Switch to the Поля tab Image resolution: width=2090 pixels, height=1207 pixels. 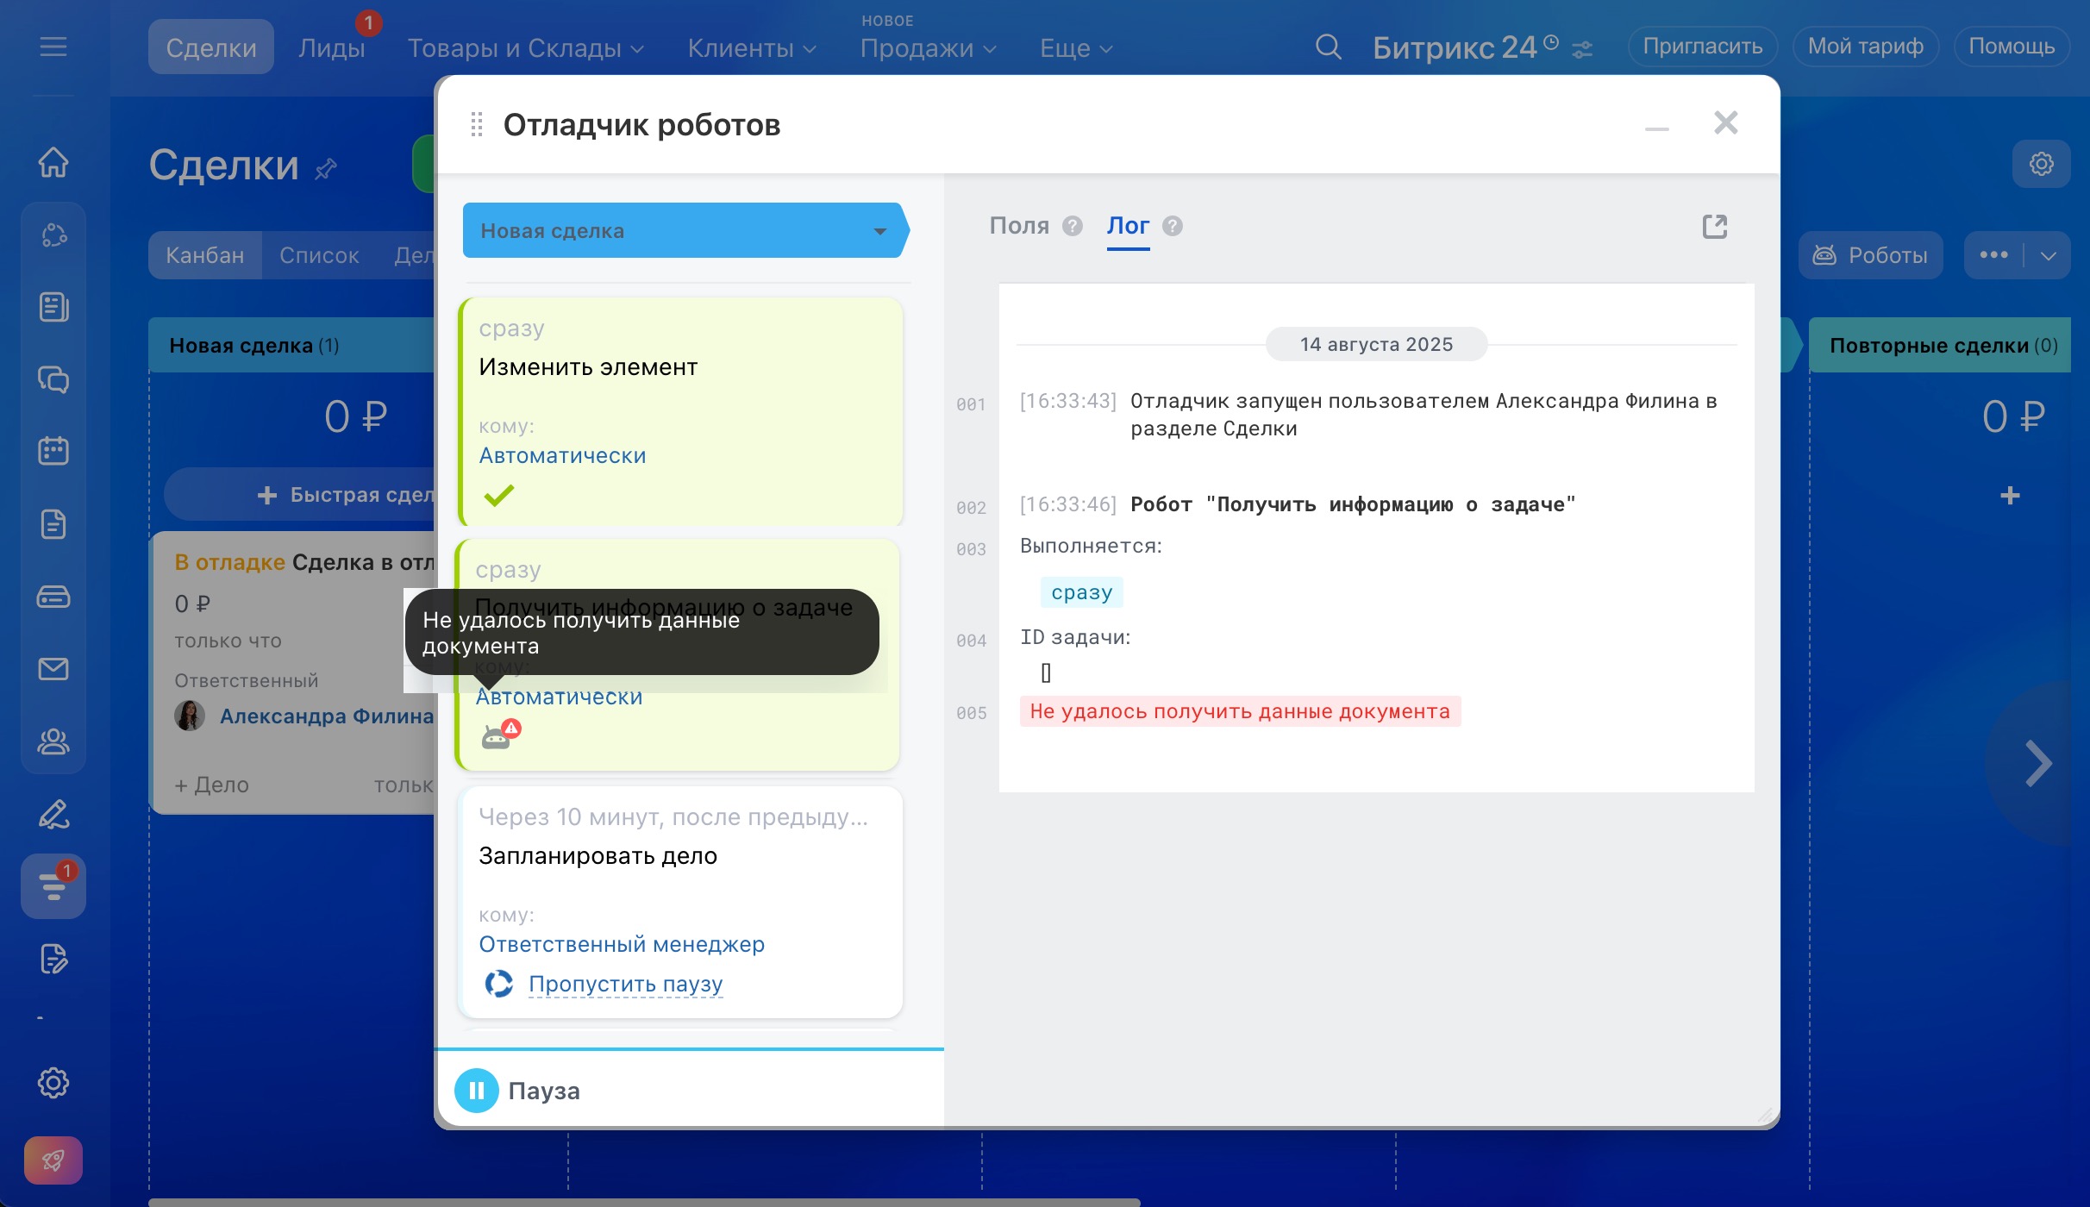tap(1018, 226)
